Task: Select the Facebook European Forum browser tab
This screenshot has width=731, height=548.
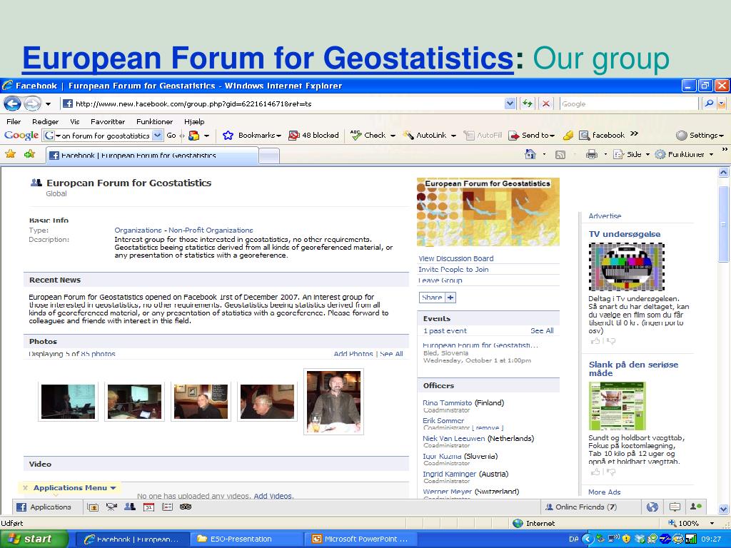Action: [x=152, y=155]
